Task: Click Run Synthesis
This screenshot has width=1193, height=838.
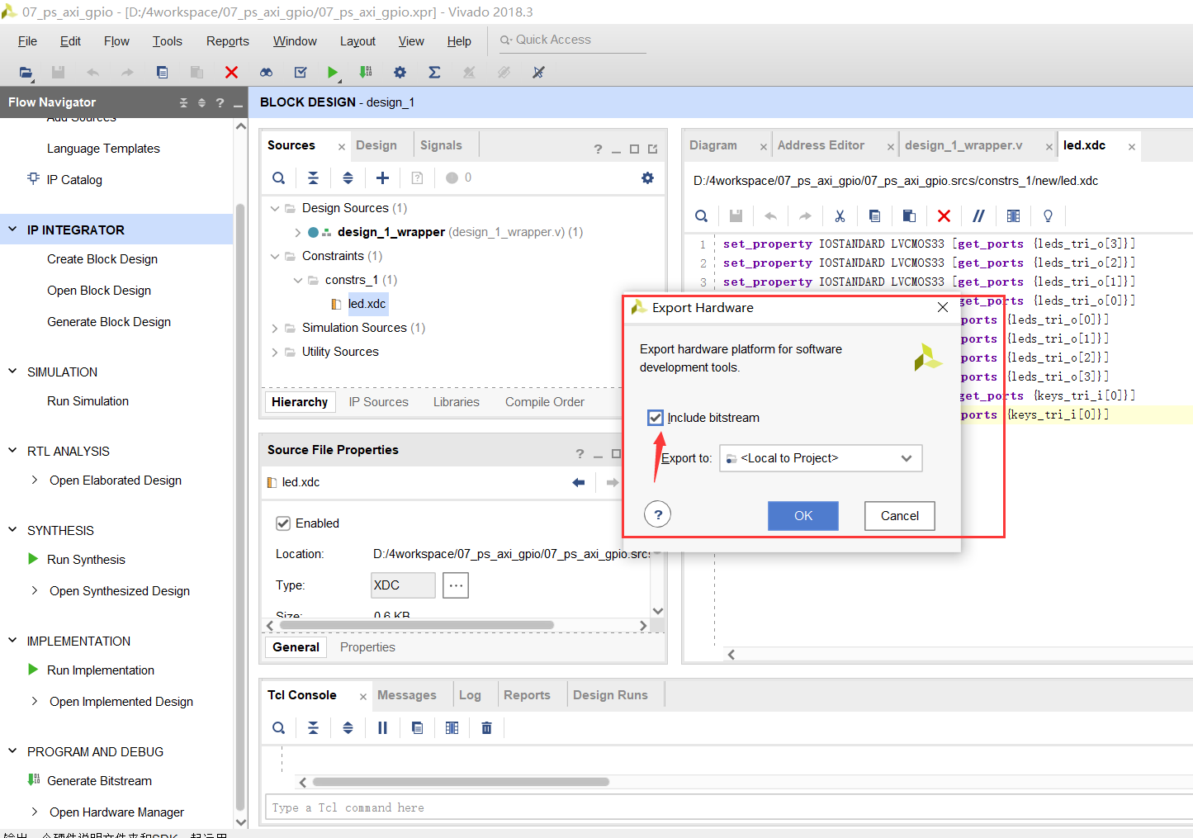Action: click(x=86, y=559)
